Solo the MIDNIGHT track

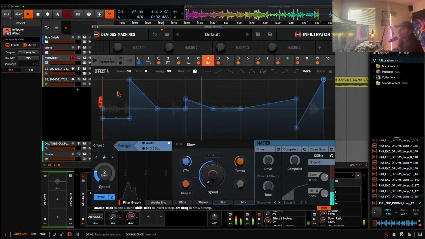coord(78,58)
